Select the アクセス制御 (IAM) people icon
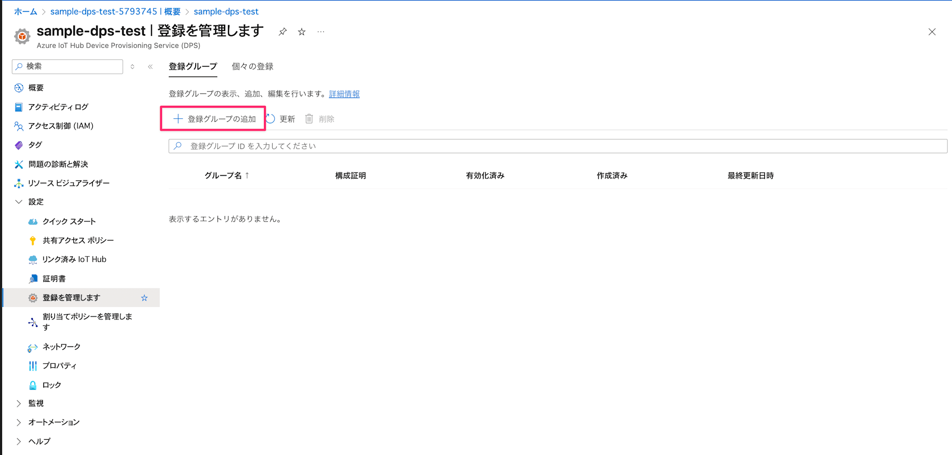This screenshot has height=455, width=952. click(19, 126)
